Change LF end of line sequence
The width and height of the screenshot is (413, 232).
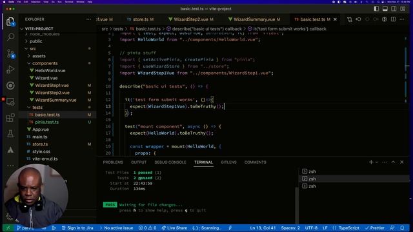[x=325, y=227]
